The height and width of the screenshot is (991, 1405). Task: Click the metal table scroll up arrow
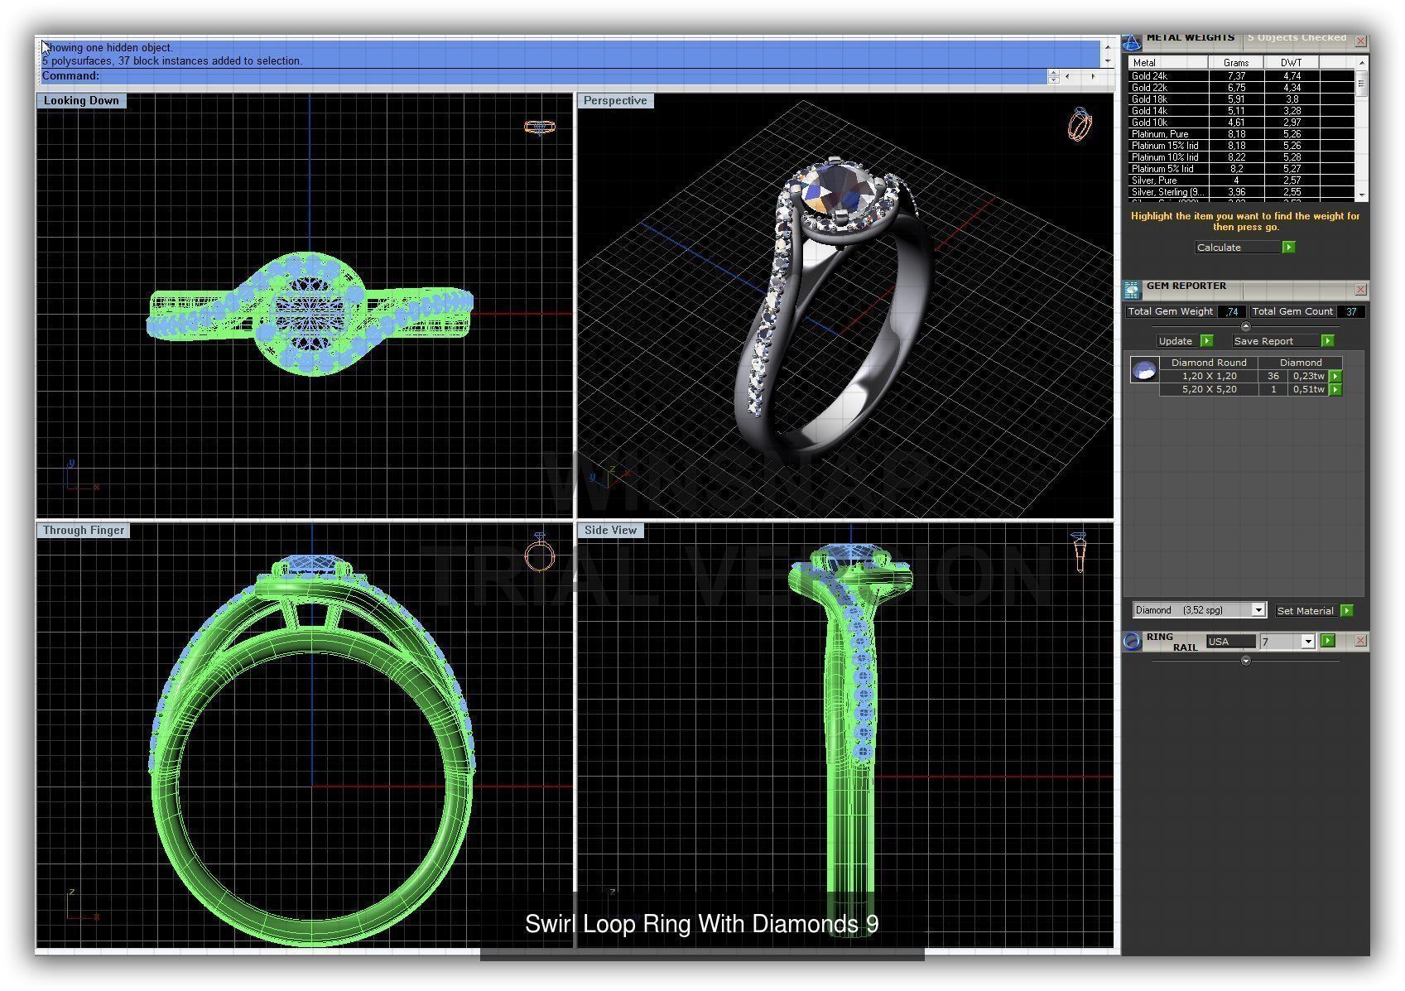[1361, 62]
